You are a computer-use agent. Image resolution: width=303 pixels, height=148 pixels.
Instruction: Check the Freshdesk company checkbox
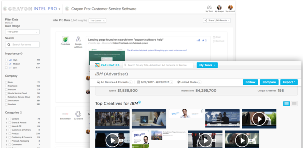click(x=7, y=86)
